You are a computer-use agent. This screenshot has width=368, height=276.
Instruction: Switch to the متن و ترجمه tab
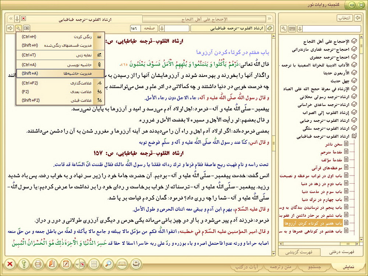[x=280, y=267]
